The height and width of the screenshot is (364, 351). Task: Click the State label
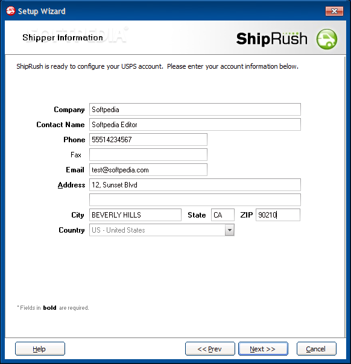click(x=197, y=215)
